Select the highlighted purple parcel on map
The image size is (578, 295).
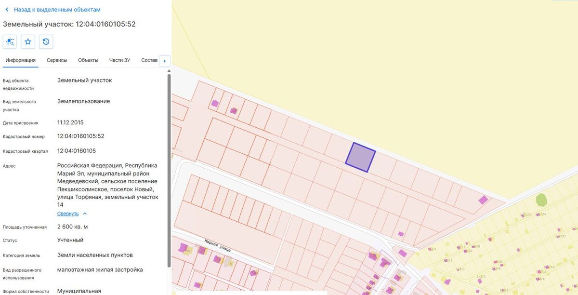coord(360,157)
